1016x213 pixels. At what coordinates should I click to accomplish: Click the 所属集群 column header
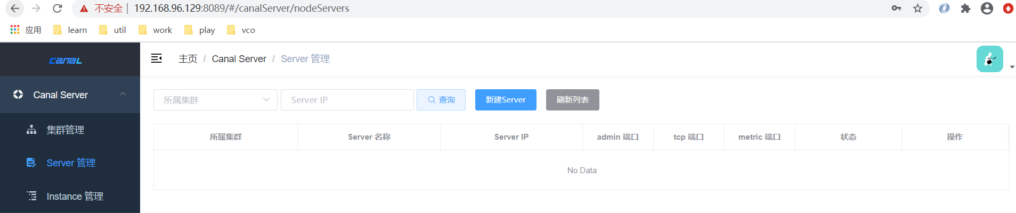(x=226, y=137)
